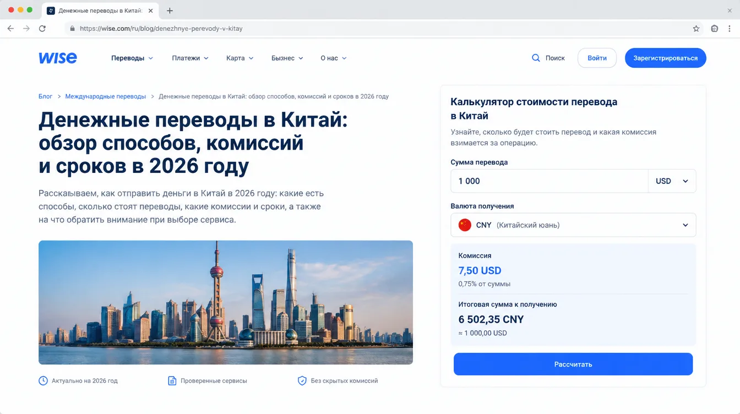This screenshot has height=414, width=740.
Task: Go back with browser back arrow
Action: pyautogui.click(x=10, y=28)
